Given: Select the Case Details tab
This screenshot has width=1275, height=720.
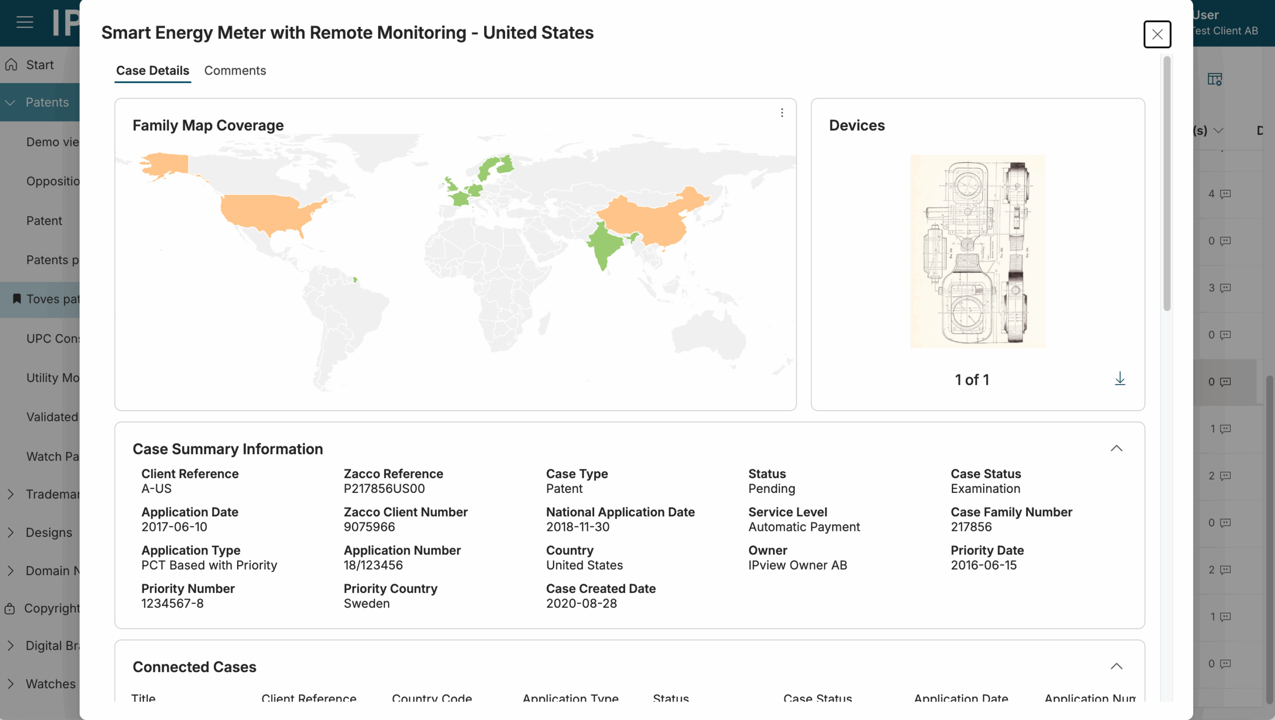Looking at the screenshot, I should click(x=152, y=71).
